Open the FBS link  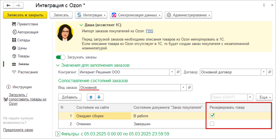coord(149,31)
